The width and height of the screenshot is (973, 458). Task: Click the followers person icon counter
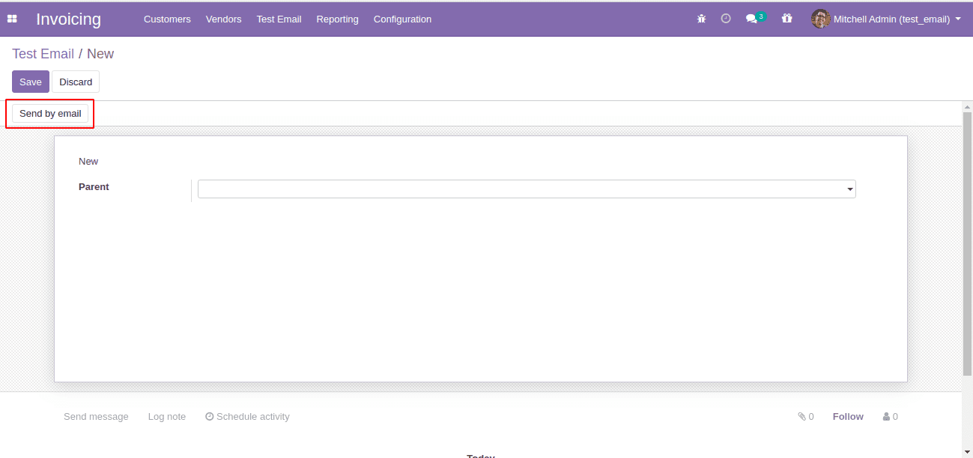891,417
